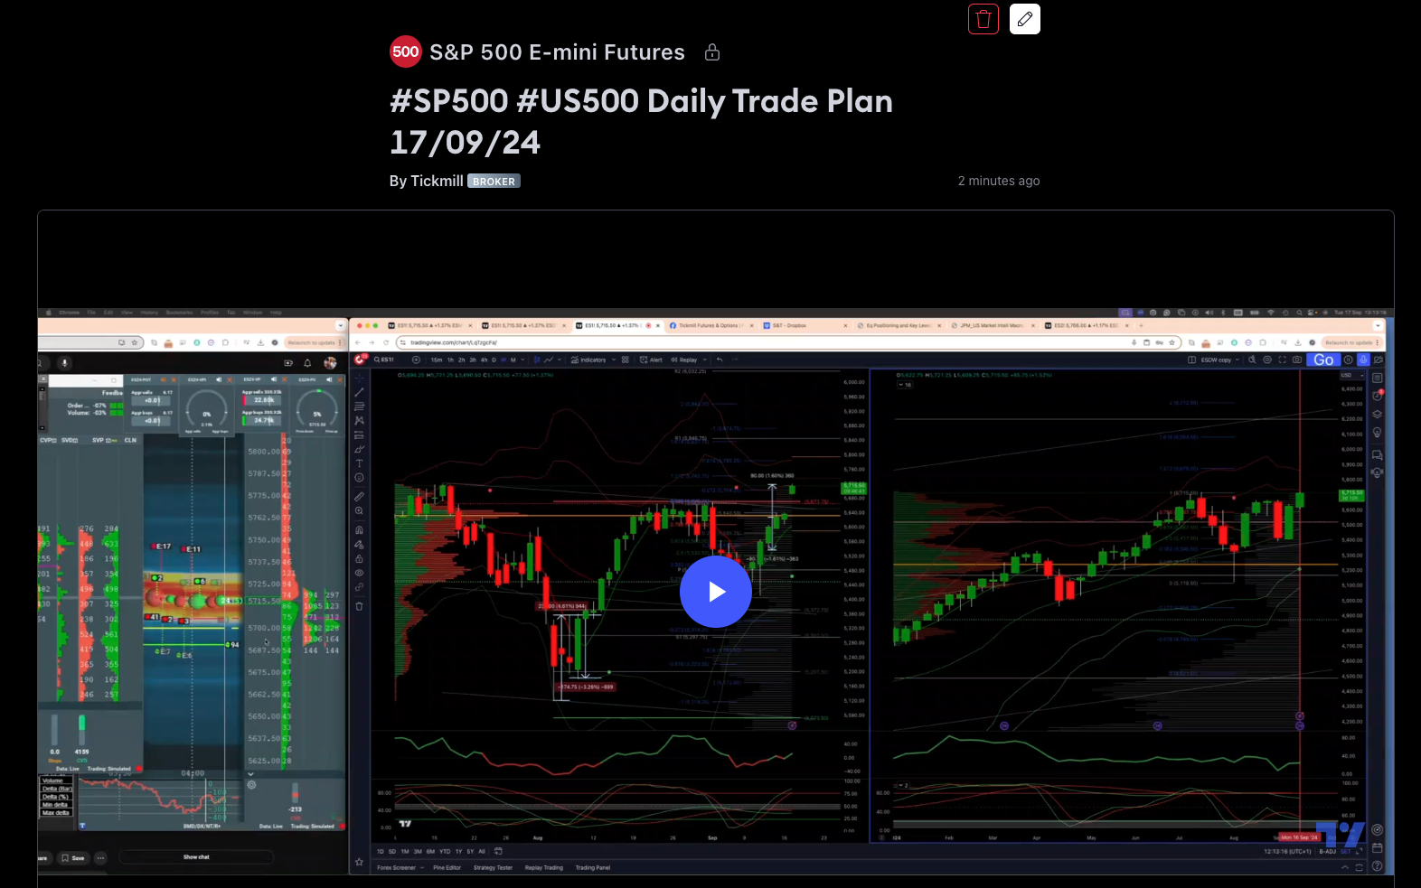Image resolution: width=1421 pixels, height=888 pixels.
Task: Play the trade plan video
Action: pos(716,592)
